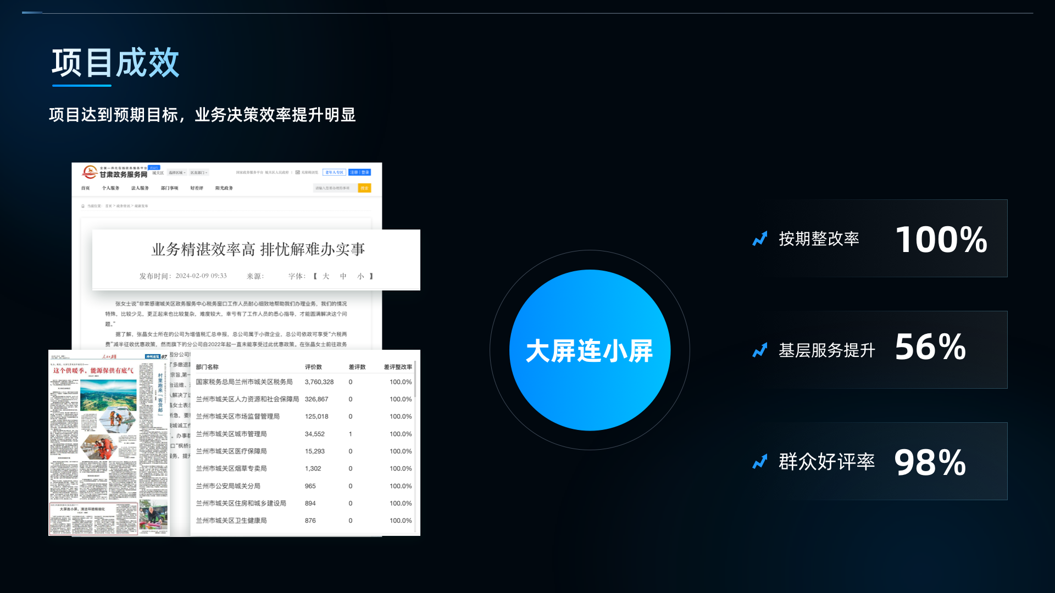Click the yellow 搜索 search icon
1055x593 pixels.
[365, 187]
